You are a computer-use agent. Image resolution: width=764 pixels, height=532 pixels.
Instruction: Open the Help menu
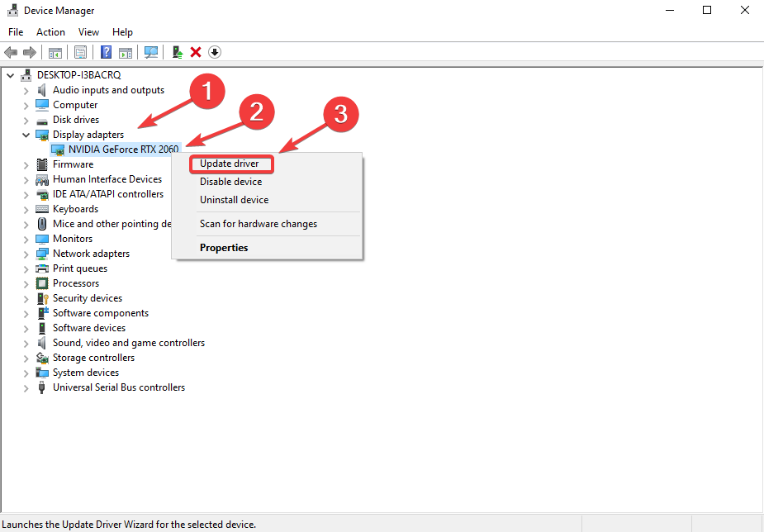[122, 32]
